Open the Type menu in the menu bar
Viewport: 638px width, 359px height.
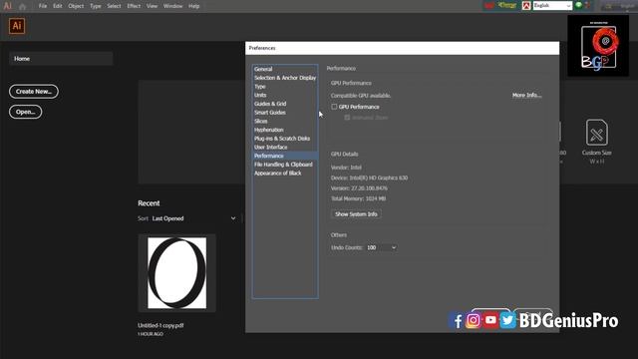point(96,6)
